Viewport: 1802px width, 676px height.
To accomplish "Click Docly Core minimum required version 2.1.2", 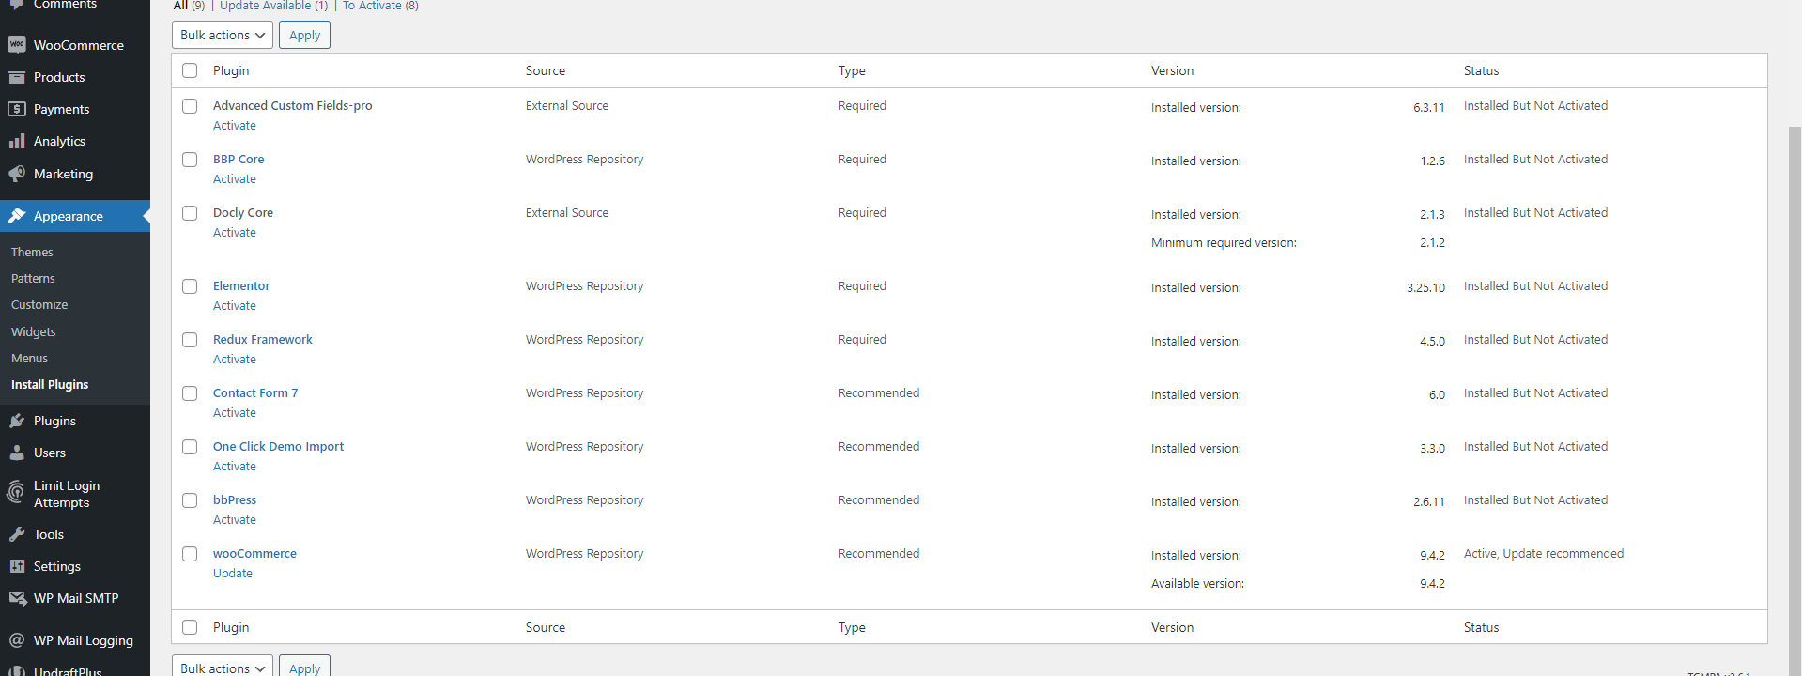I will coord(1432,243).
